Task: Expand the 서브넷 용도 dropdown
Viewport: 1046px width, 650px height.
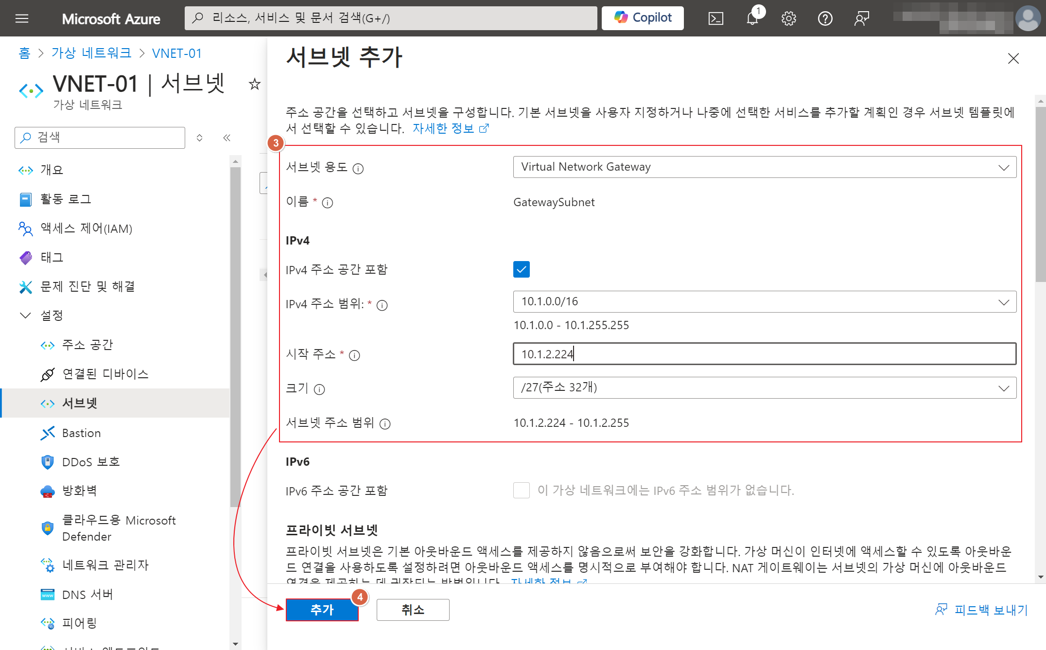Action: point(764,167)
